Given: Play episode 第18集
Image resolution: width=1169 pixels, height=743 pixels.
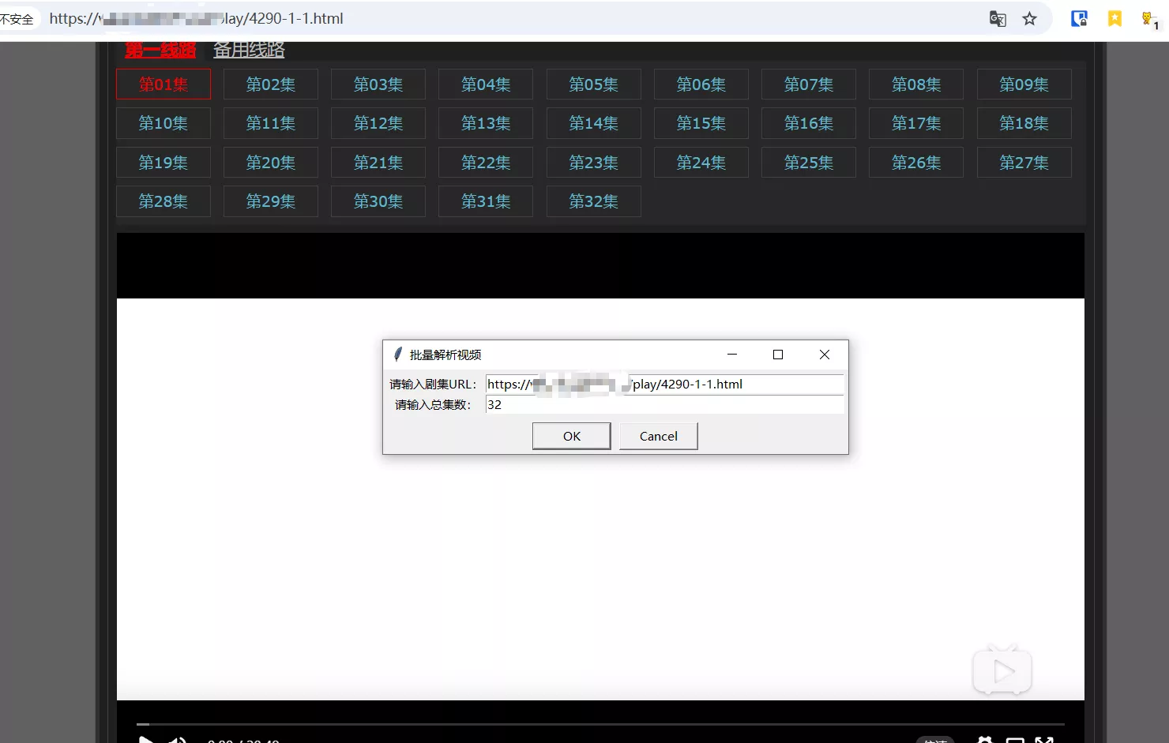Looking at the screenshot, I should (1024, 123).
